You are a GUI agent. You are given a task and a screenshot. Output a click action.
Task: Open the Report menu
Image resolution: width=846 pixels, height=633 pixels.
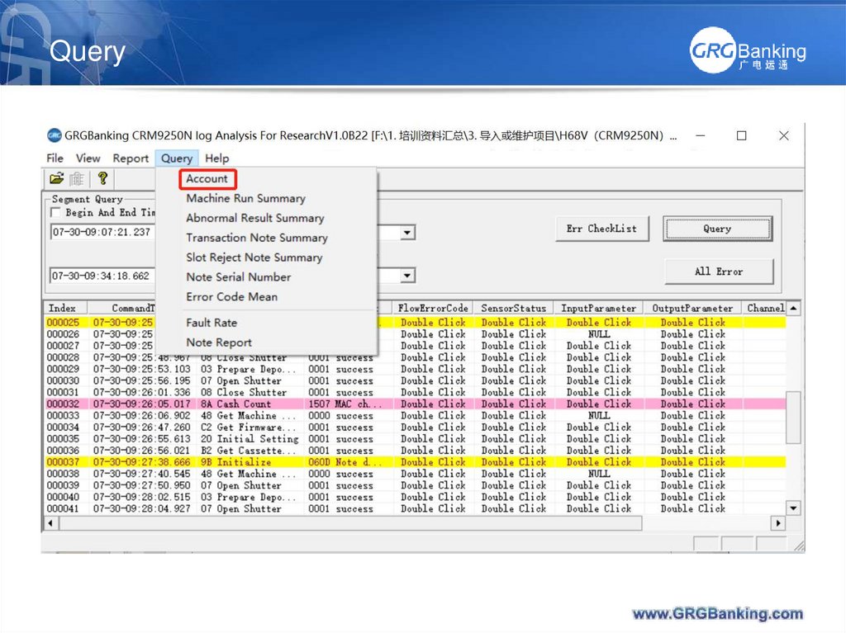[131, 158]
